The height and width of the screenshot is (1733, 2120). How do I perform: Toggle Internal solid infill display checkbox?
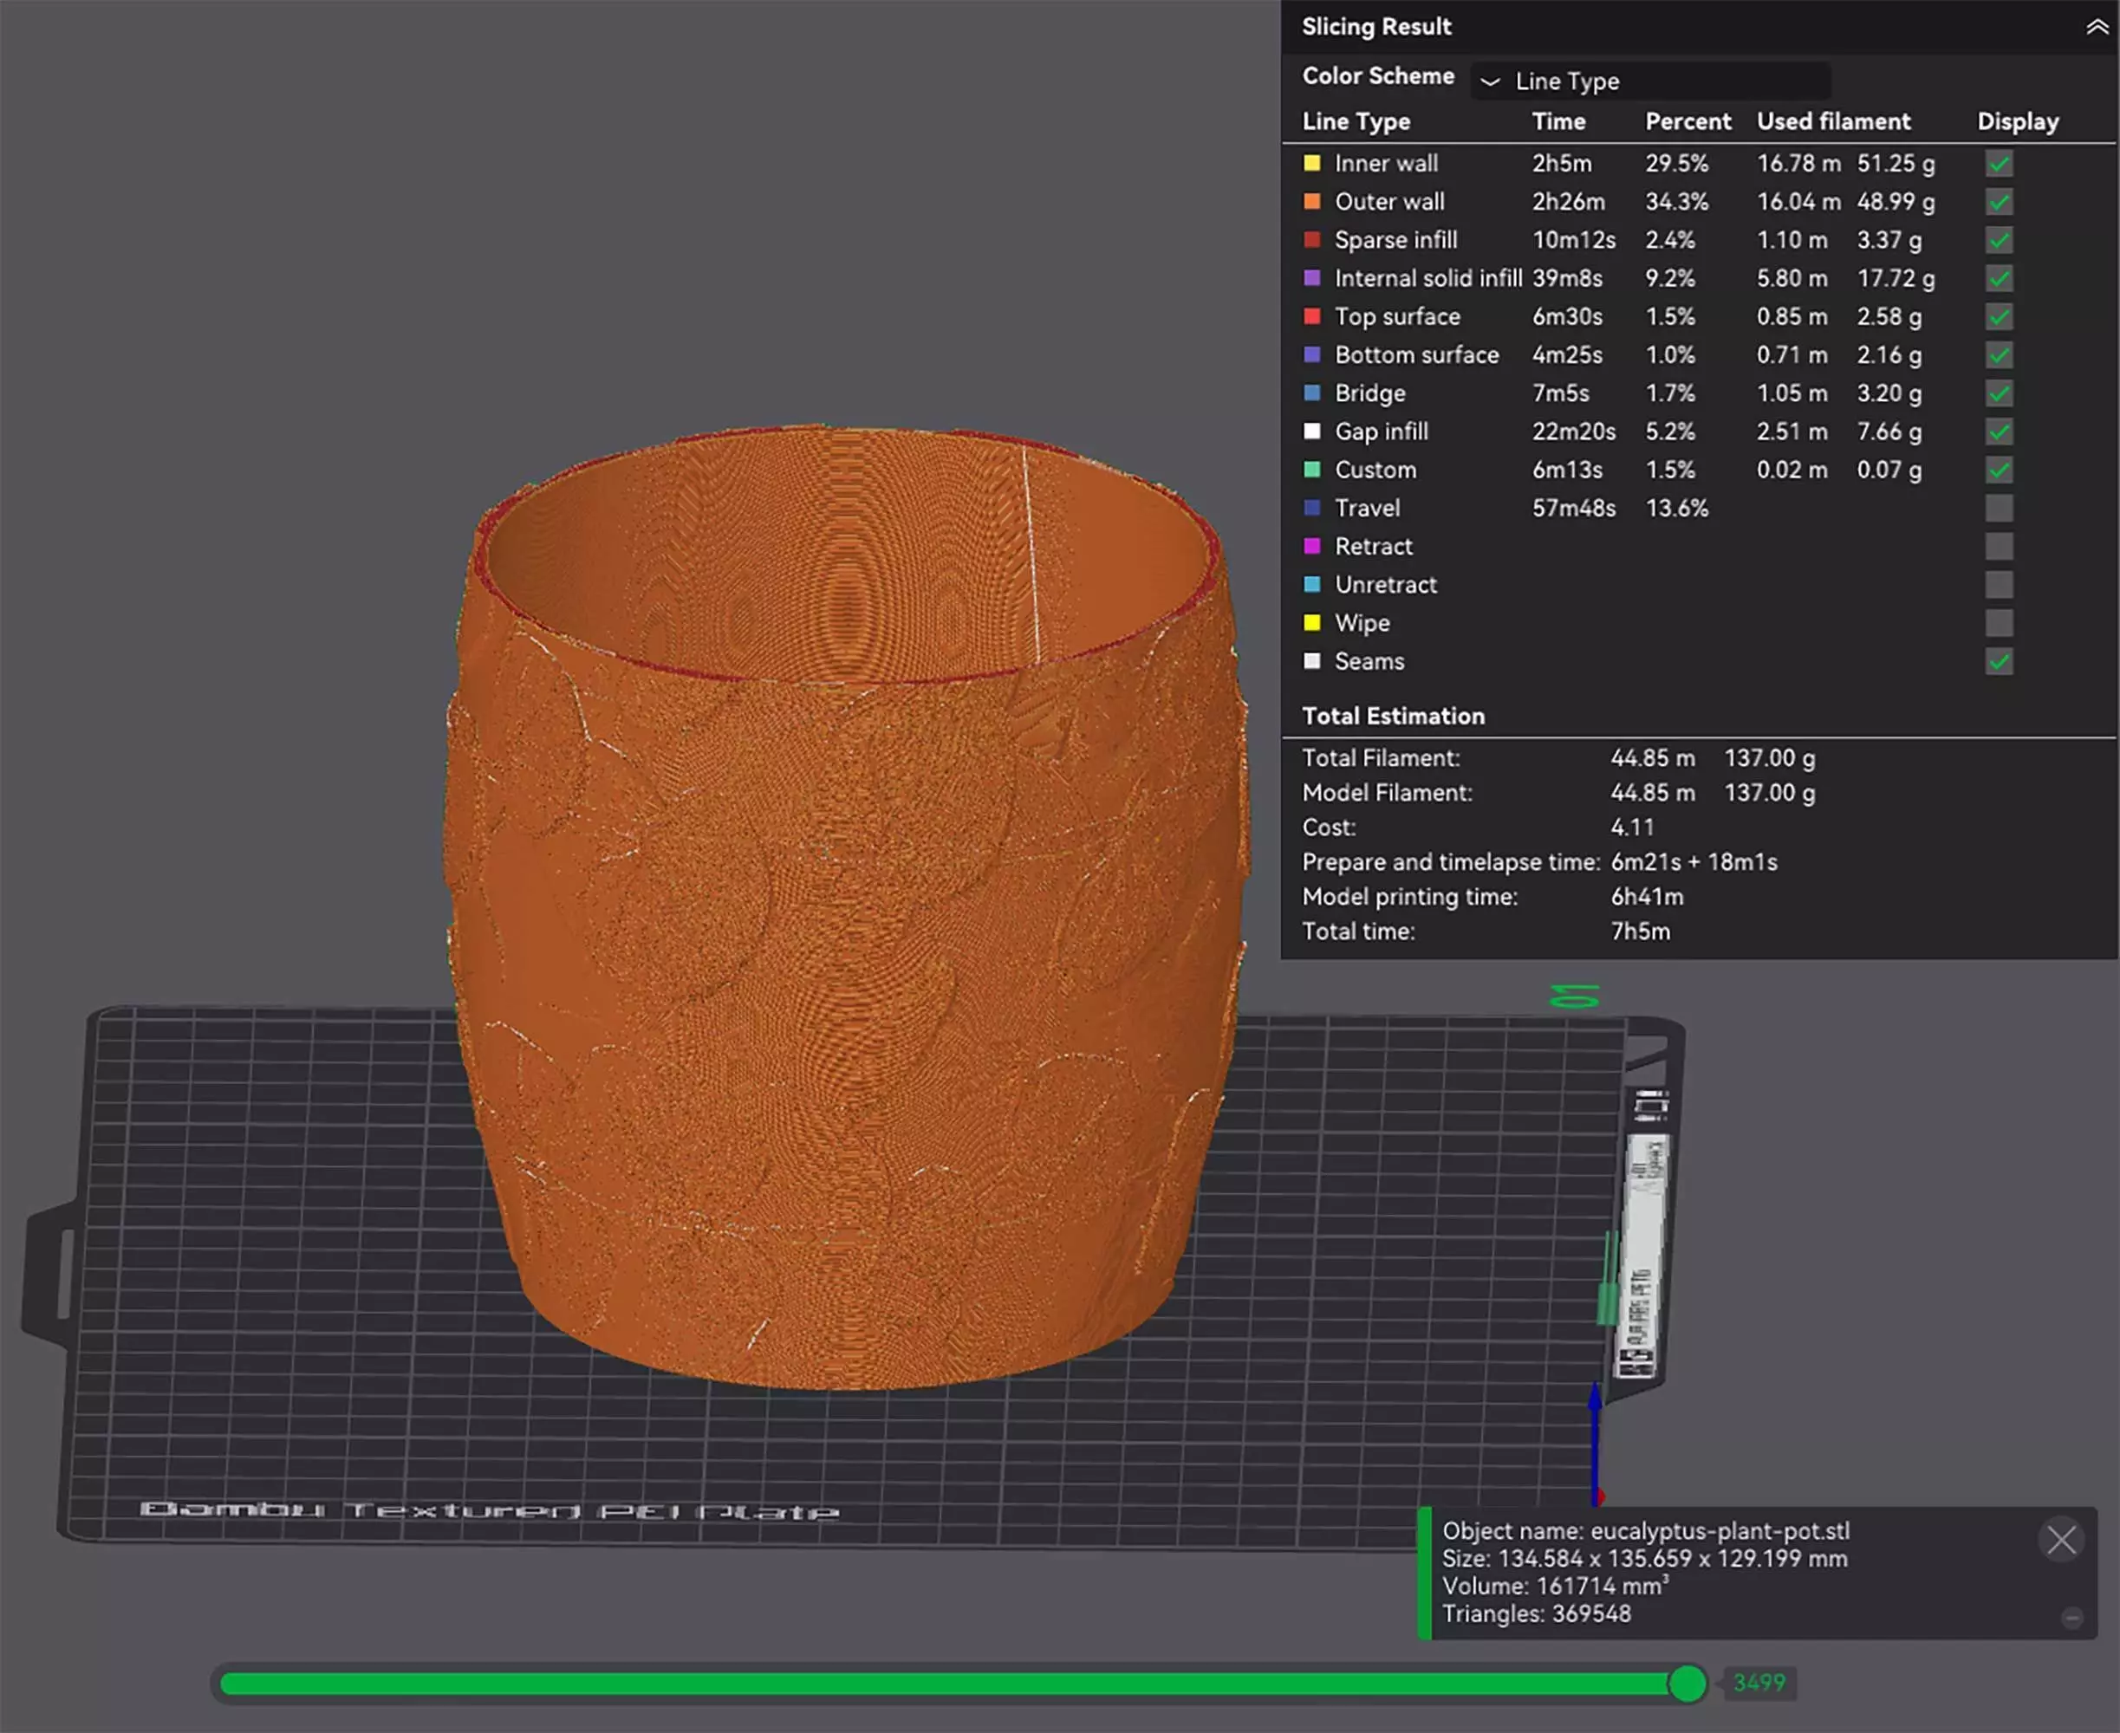[1998, 278]
